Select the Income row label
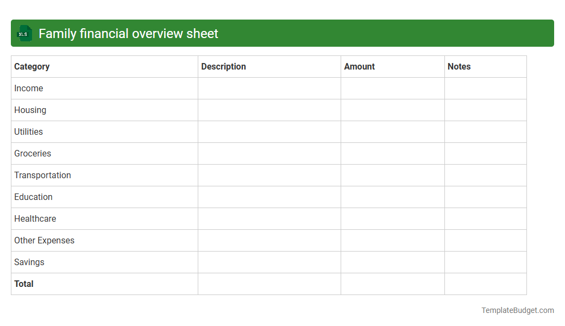This screenshot has width=565, height=326. tap(28, 88)
